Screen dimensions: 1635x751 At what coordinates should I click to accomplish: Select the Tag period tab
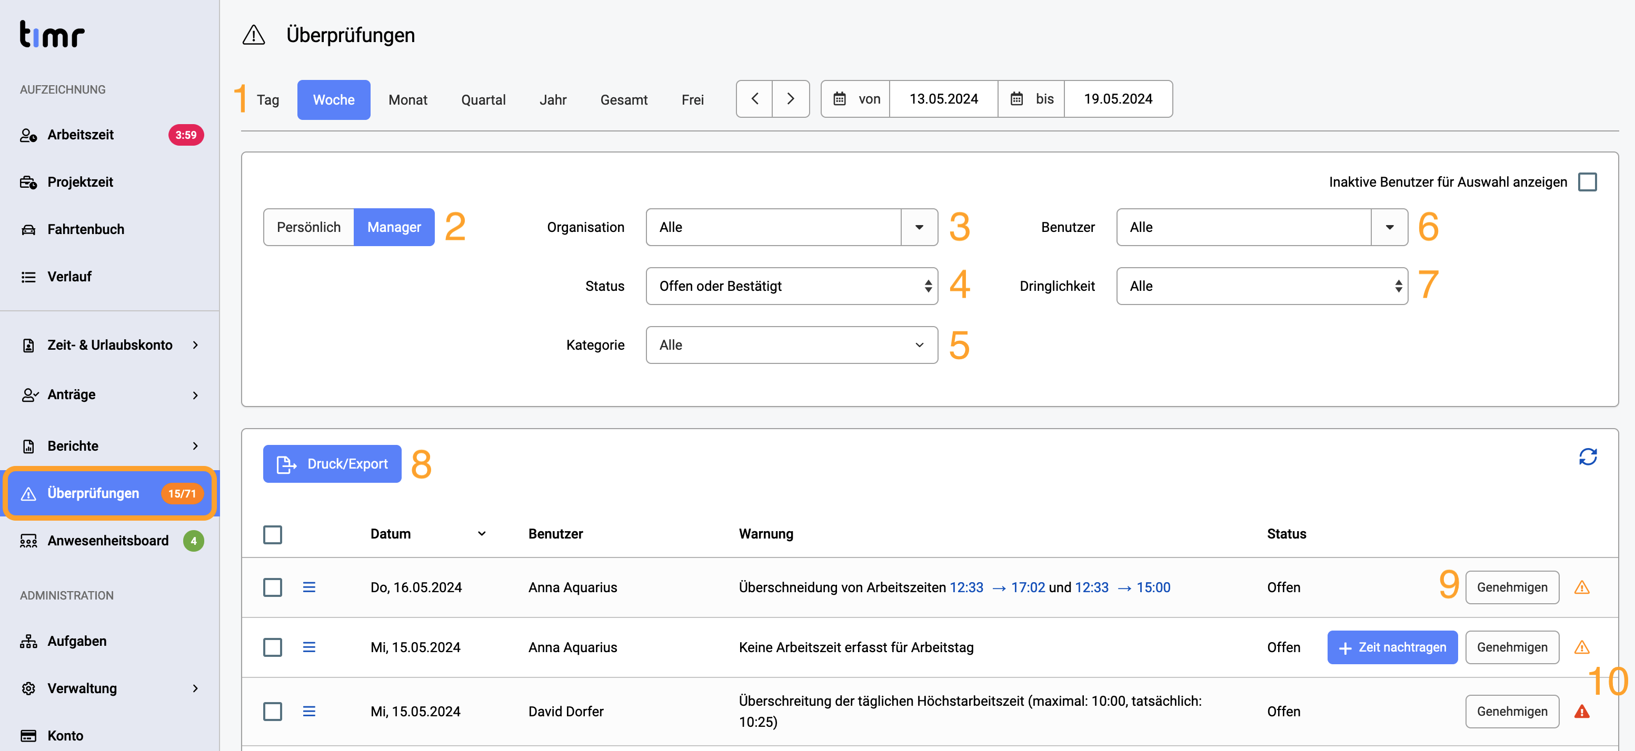coord(268,99)
